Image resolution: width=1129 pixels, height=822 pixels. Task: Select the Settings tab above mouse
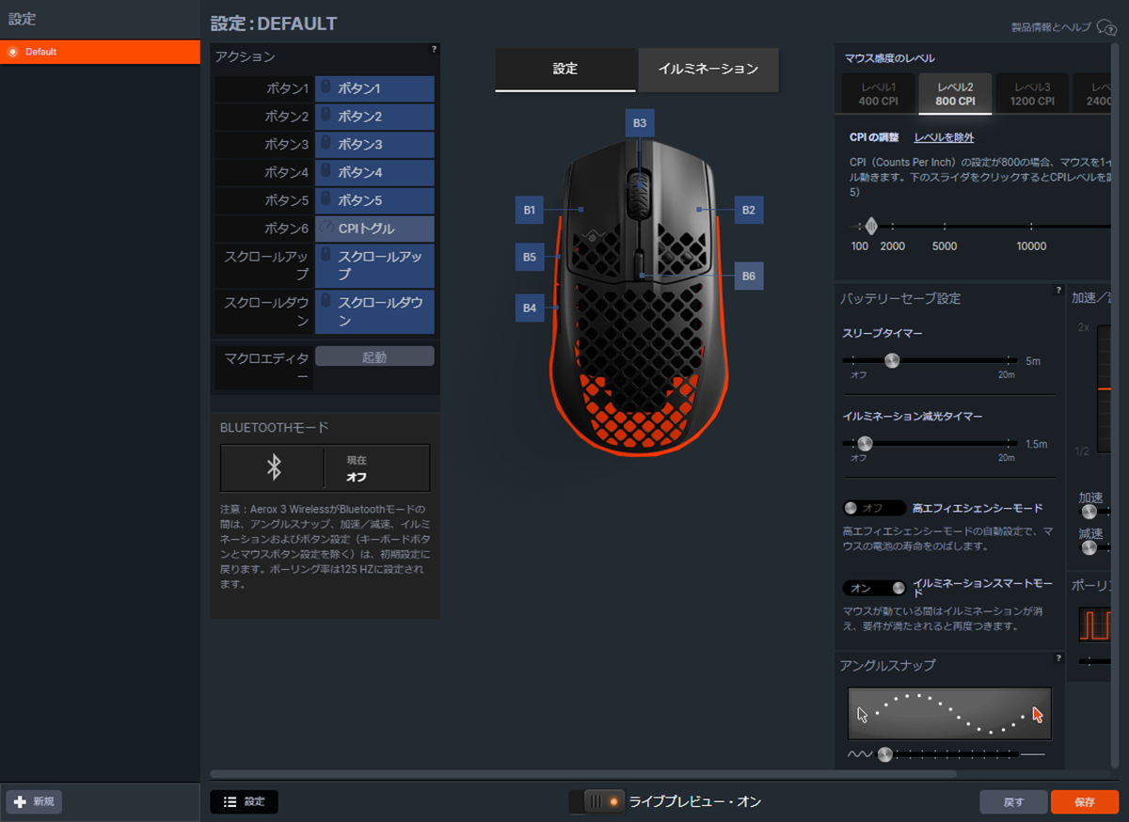[565, 70]
